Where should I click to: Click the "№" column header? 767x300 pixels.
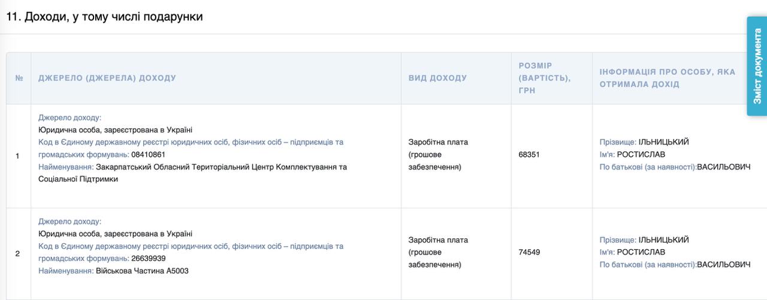coord(19,78)
